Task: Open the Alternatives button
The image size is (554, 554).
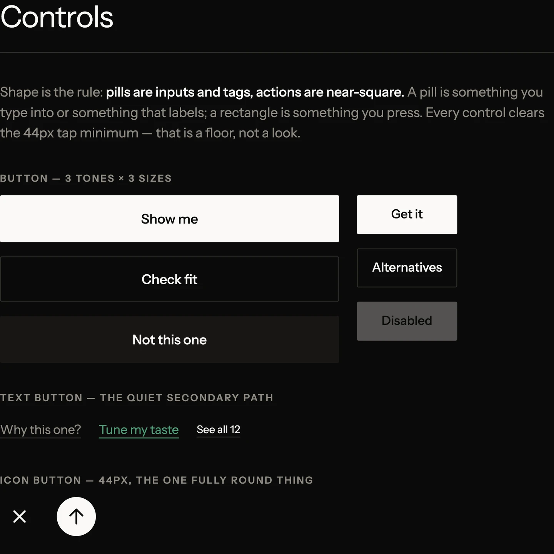Action: tap(407, 268)
